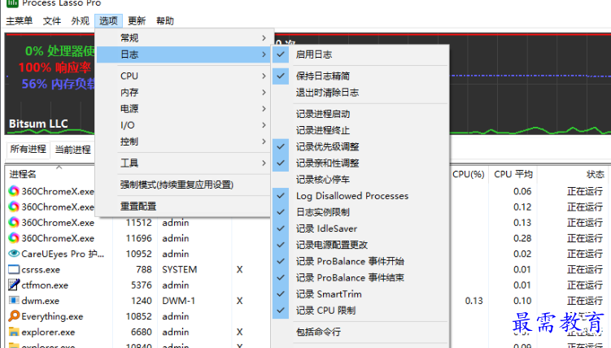This screenshot has height=348, width=611.
Task: Click the 0.28 CPU average value
Action: pos(522,238)
